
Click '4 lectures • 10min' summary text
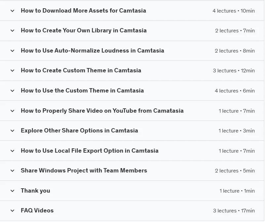(234, 11)
